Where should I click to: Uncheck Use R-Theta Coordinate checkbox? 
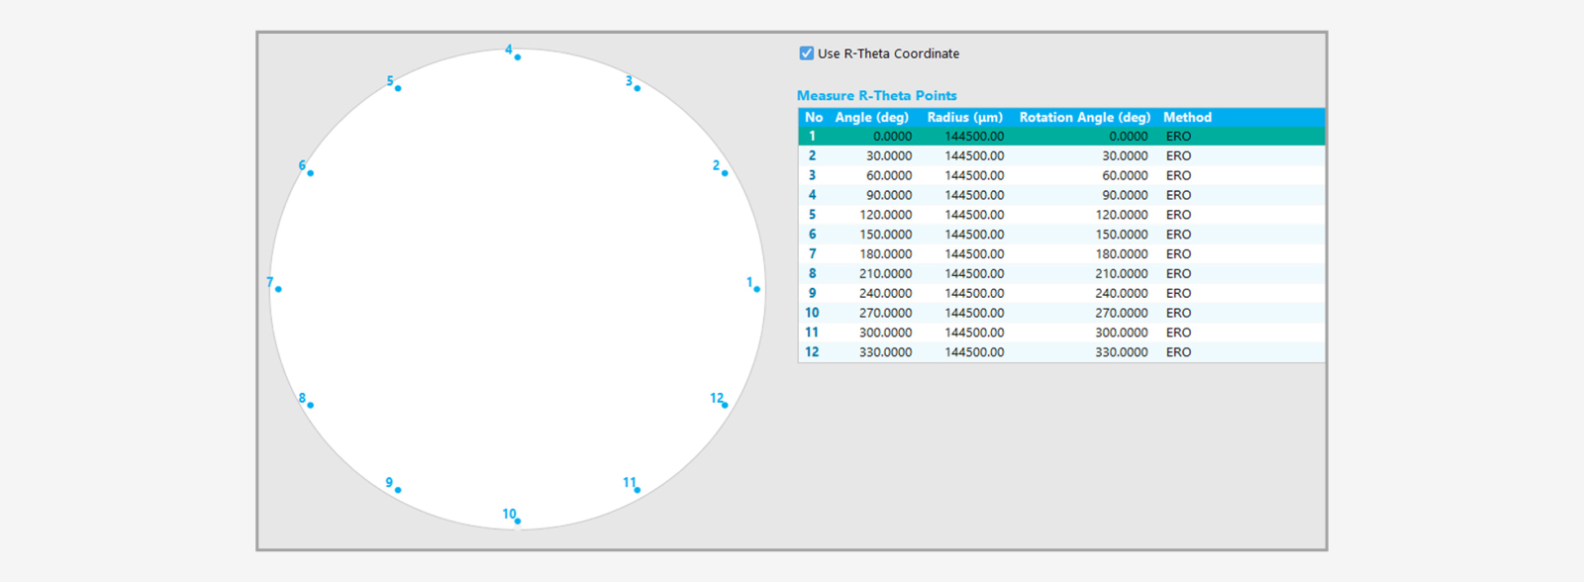tap(807, 53)
